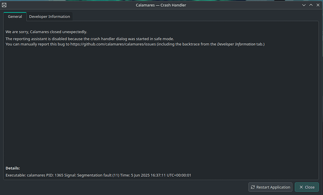Switch to the General tab
The image size is (323, 195).
point(15,17)
